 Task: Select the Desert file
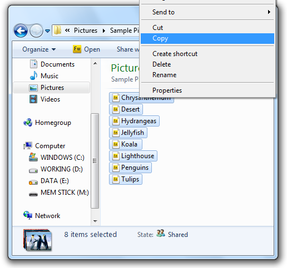(x=126, y=109)
